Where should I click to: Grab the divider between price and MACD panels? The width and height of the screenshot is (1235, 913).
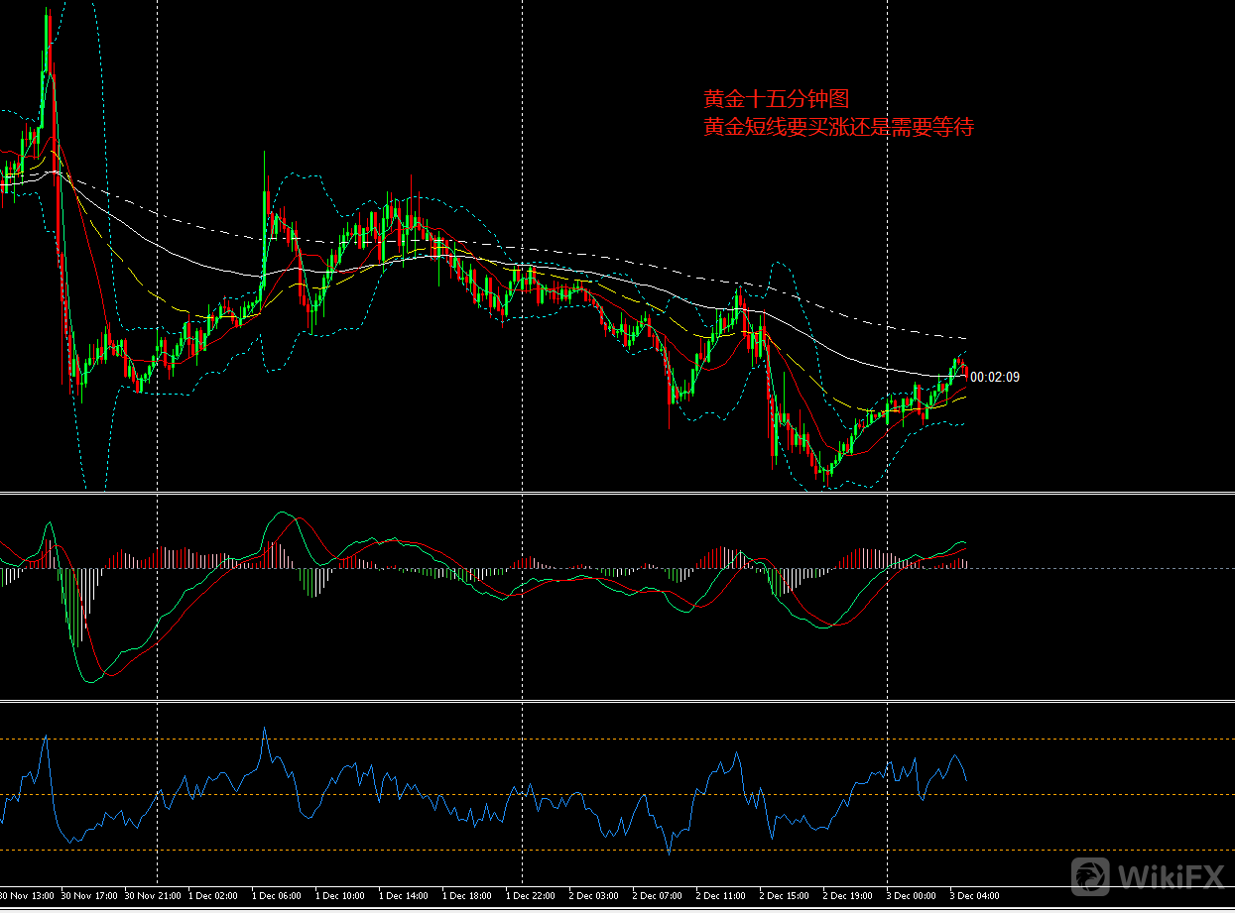(x=617, y=493)
